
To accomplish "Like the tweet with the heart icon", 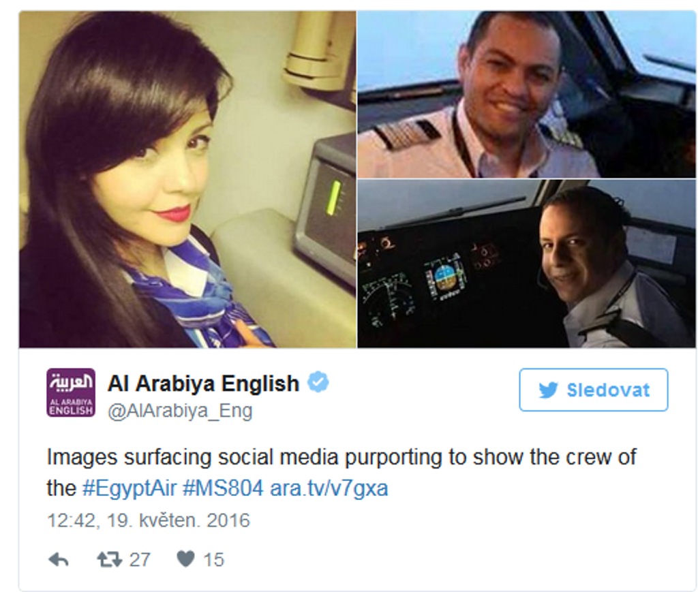I will 185,559.
